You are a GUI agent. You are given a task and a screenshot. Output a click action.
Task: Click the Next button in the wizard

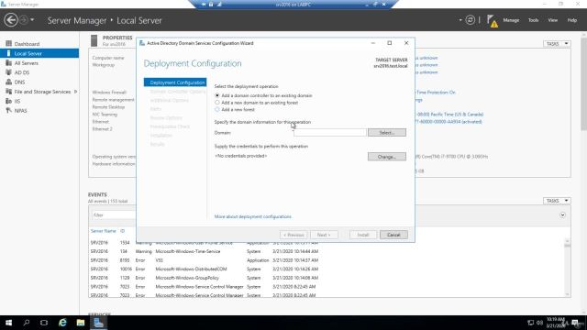pyautogui.click(x=324, y=235)
